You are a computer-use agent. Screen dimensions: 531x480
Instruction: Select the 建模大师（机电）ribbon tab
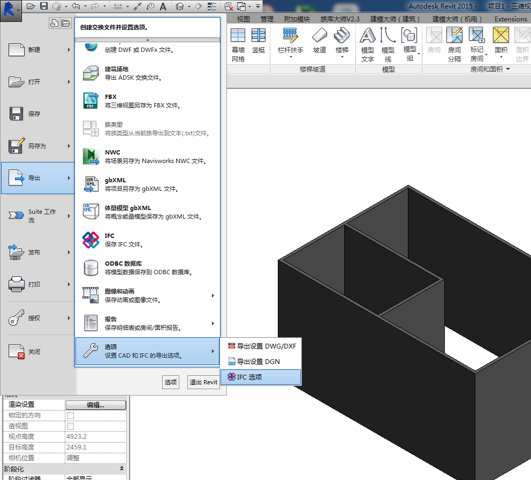tap(457, 19)
